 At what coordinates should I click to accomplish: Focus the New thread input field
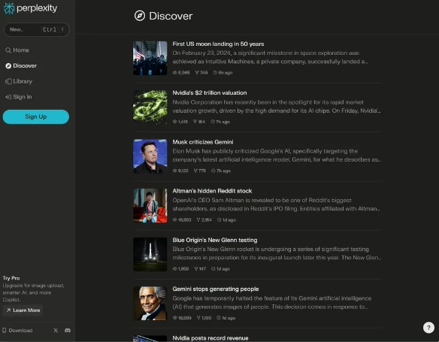click(x=36, y=29)
